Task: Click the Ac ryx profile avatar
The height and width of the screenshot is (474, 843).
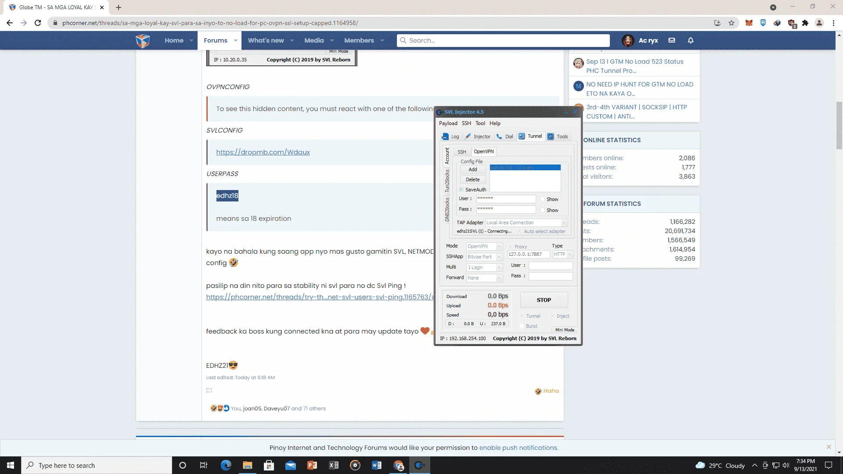Action: (x=628, y=40)
